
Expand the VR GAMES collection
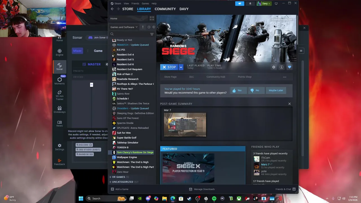(111, 177)
